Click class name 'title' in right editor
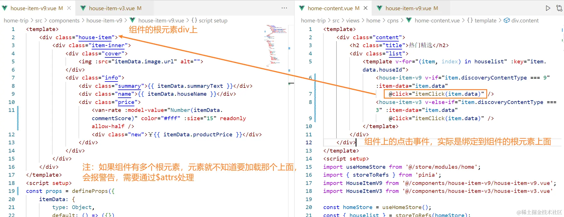The height and width of the screenshot is (217, 564). pos(394,45)
